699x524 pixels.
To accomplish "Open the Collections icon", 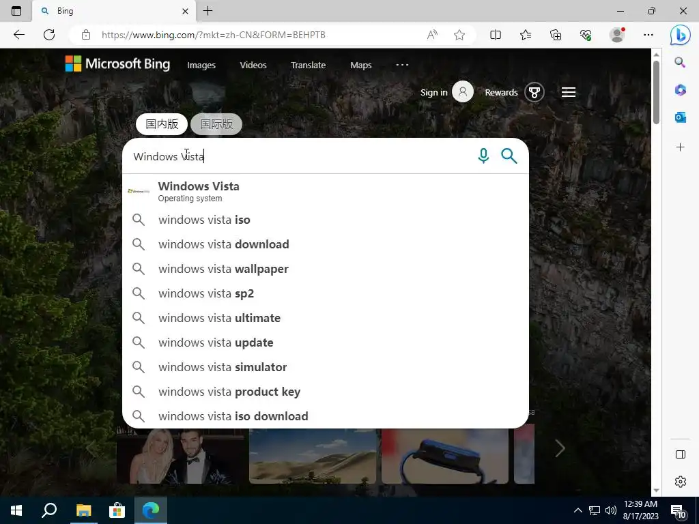I will (x=556, y=35).
